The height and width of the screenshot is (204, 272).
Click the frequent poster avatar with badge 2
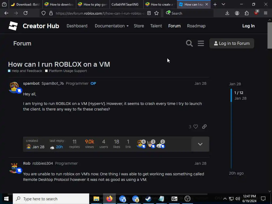click(161, 144)
